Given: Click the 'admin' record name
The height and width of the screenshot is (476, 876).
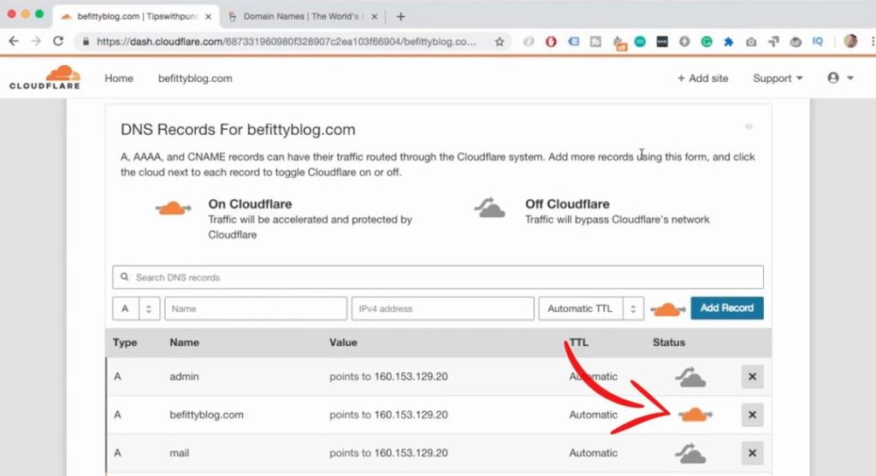Looking at the screenshot, I should pyautogui.click(x=184, y=377).
